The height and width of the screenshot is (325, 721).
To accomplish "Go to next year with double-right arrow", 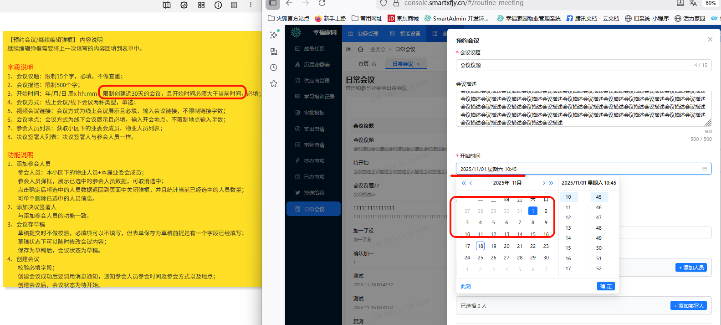I will click(551, 183).
